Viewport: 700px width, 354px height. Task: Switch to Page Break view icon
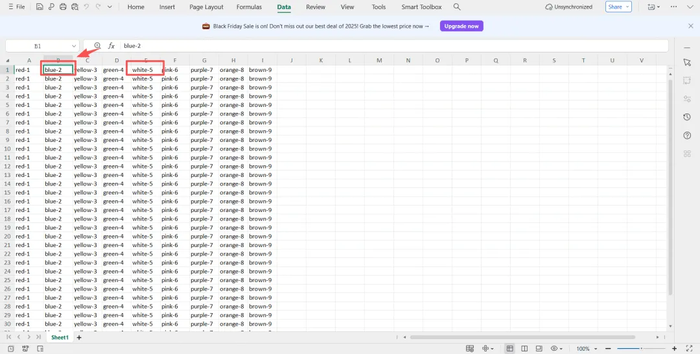point(524,349)
